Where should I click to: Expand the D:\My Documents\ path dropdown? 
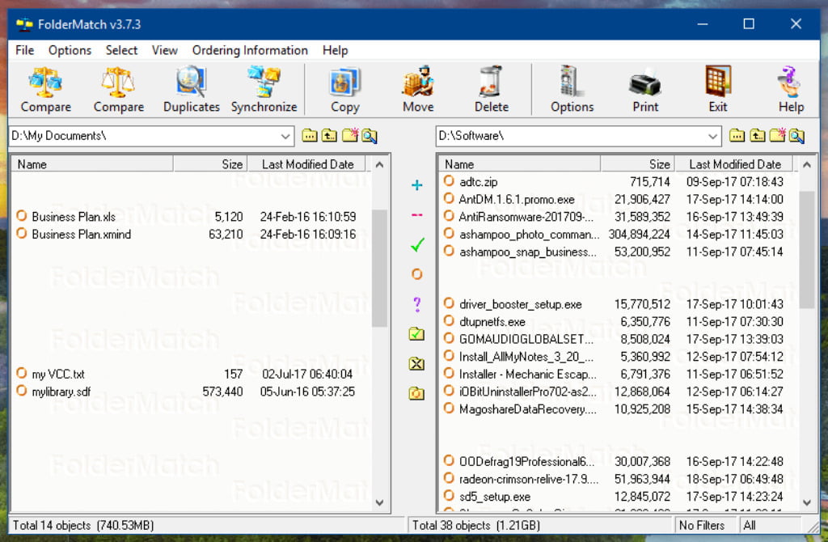coord(285,136)
